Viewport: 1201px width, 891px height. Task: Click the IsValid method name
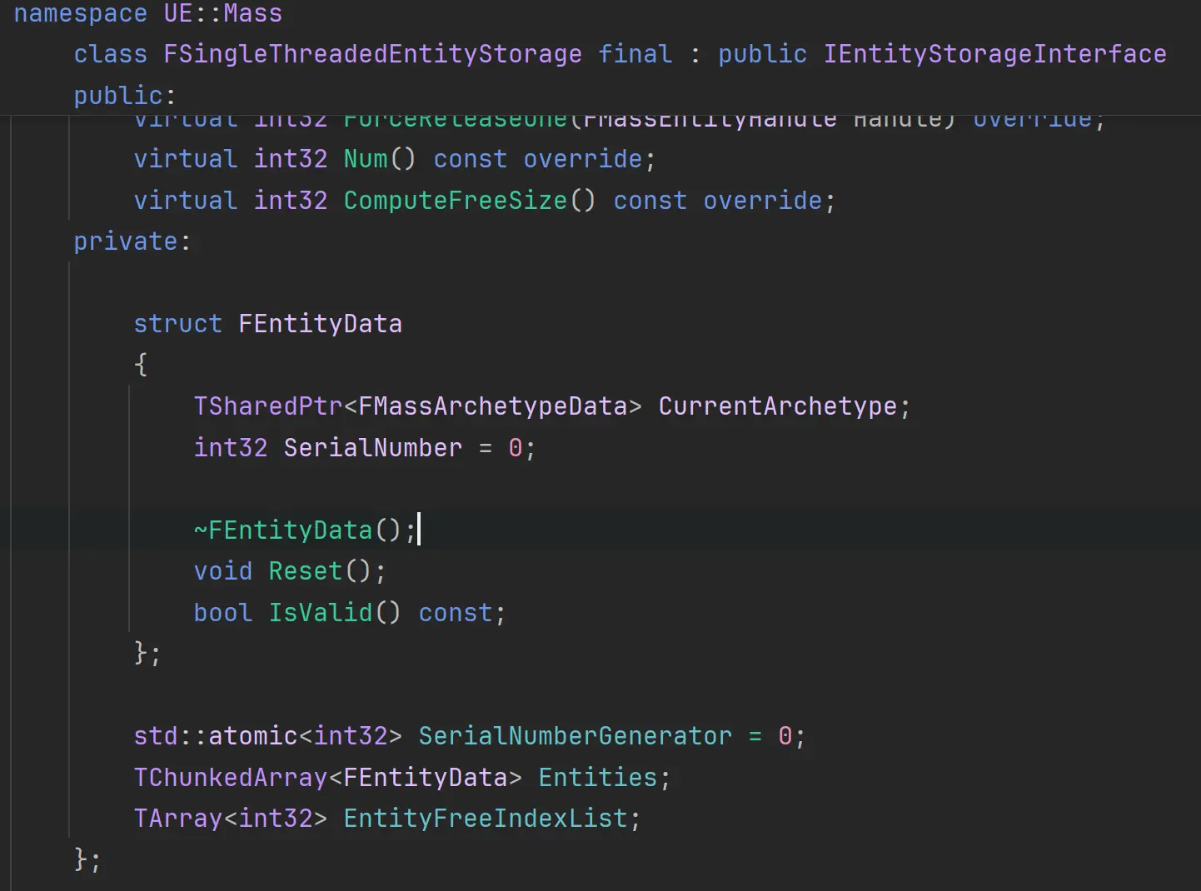(x=320, y=613)
